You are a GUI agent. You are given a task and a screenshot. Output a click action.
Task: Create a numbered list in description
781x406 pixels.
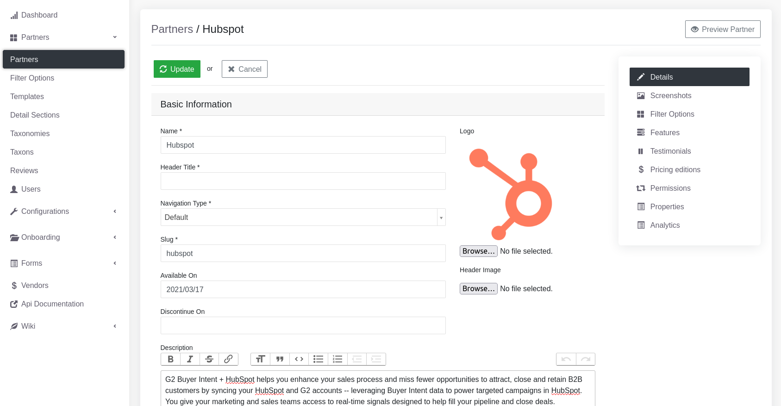click(337, 359)
